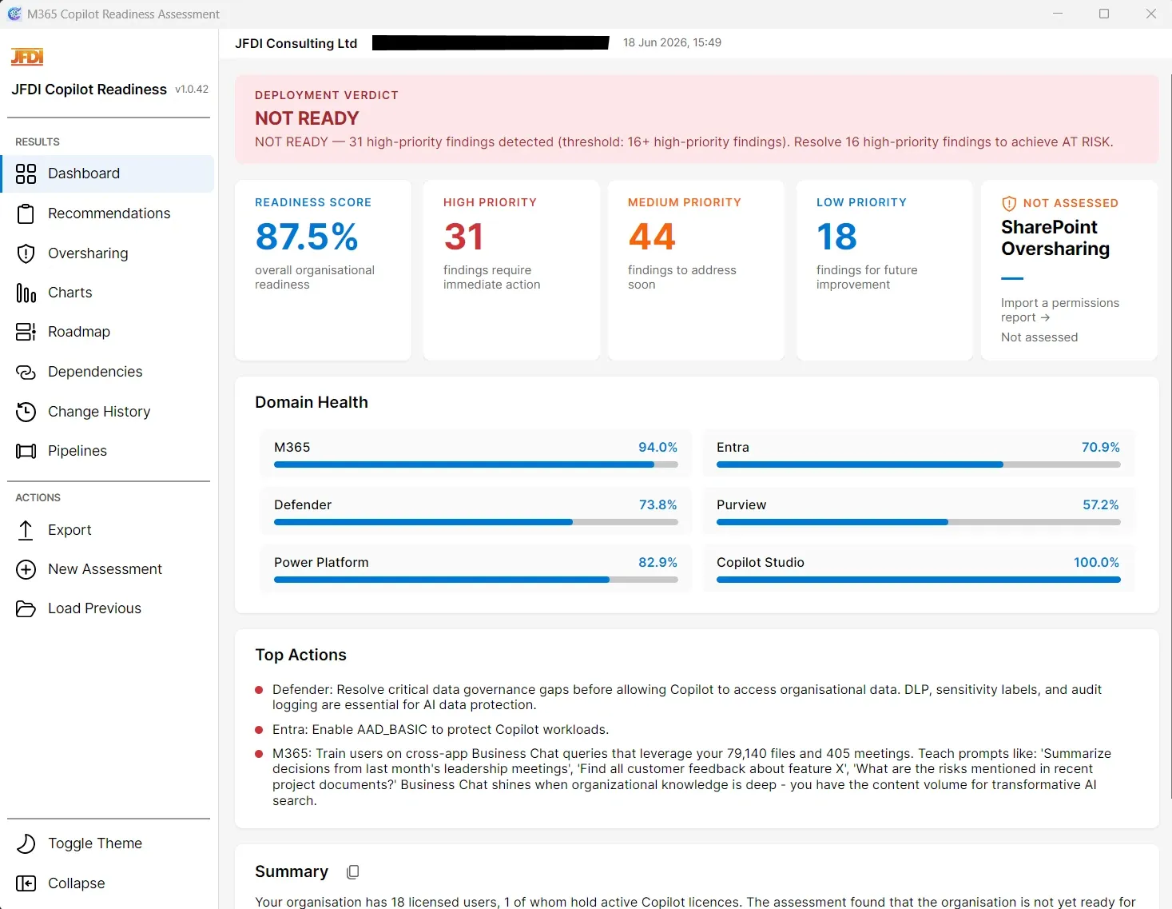The height and width of the screenshot is (909, 1172).
Task: Click the Pipelines icon in sidebar
Action: coord(26,451)
